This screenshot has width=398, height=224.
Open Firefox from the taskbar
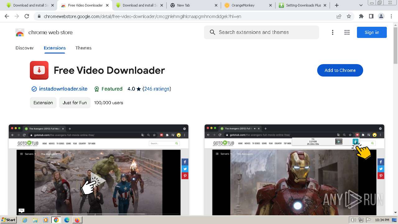click(x=77, y=220)
